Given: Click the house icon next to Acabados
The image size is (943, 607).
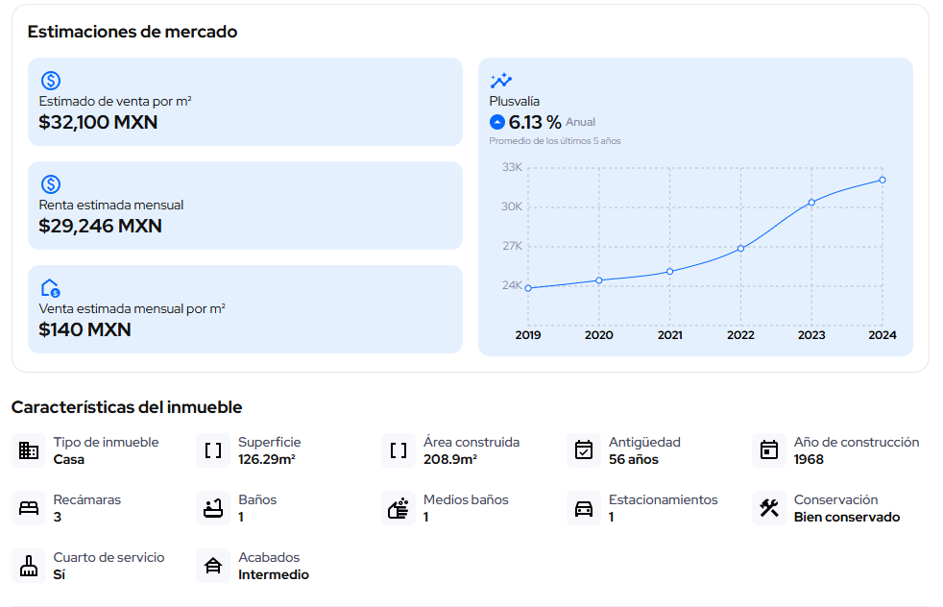Looking at the screenshot, I should [213, 566].
